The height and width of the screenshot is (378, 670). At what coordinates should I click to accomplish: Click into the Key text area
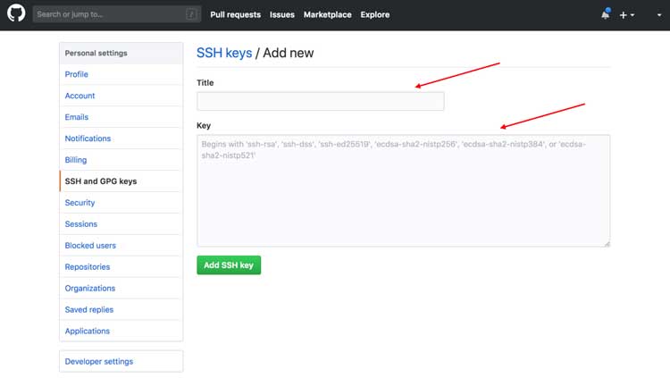pos(404,190)
